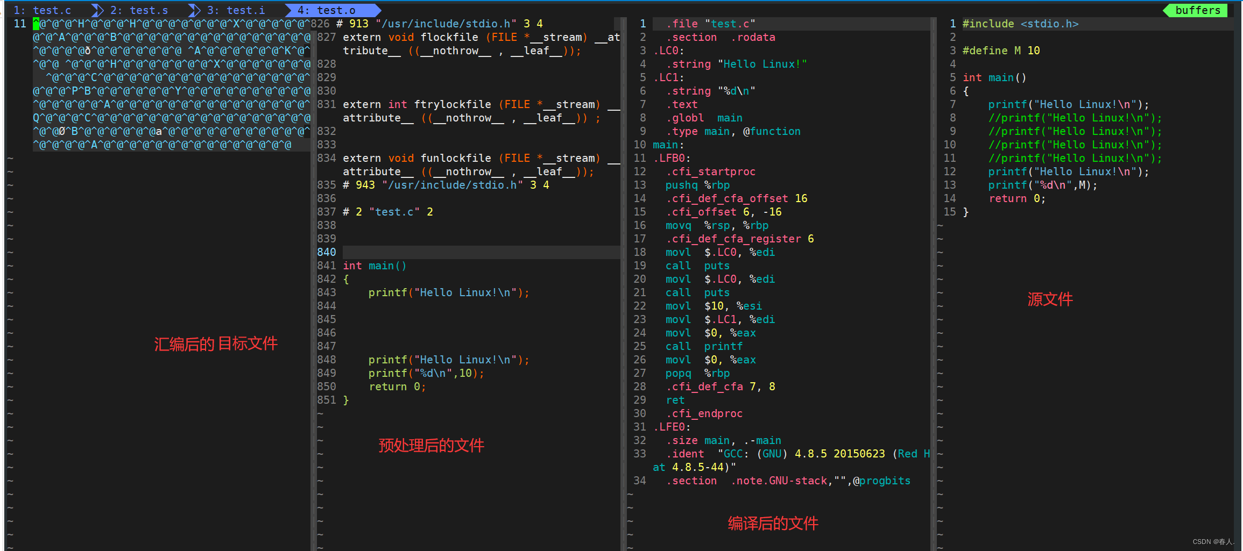Click commented printf on source line 8

1075,118
